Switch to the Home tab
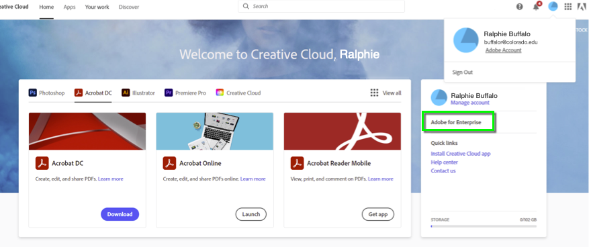The image size is (589, 247). pyautogui.click(x=46, y=7)
